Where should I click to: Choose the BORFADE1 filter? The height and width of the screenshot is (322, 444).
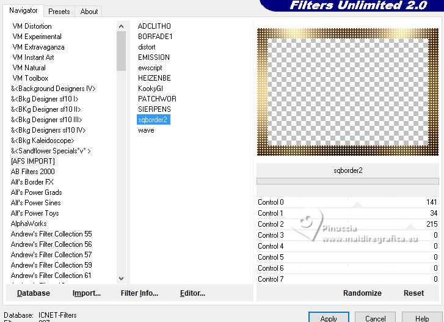tap(155, 37)
